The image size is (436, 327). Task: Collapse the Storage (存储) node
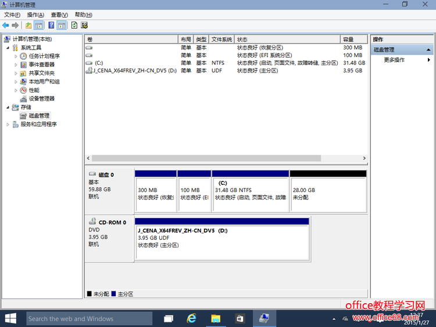(8, 108)
